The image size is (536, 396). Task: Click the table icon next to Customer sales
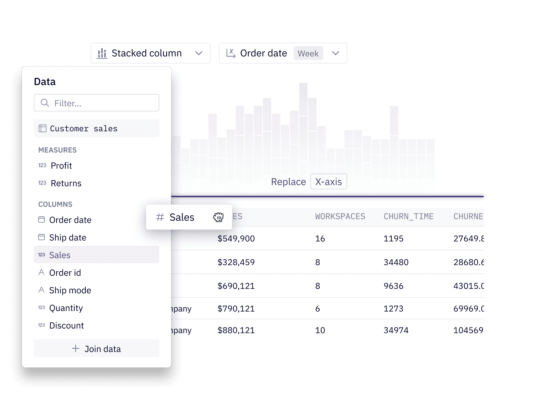click(43, 128)
